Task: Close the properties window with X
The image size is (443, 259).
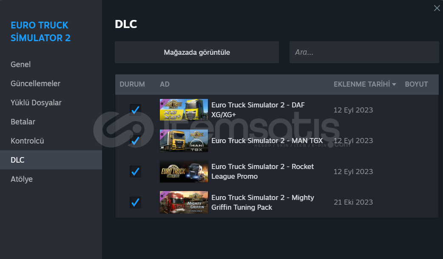Action: pyautogui.click(x=437, y=8)
